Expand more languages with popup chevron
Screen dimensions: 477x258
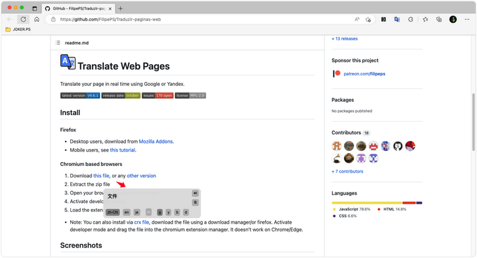[148, 212]
